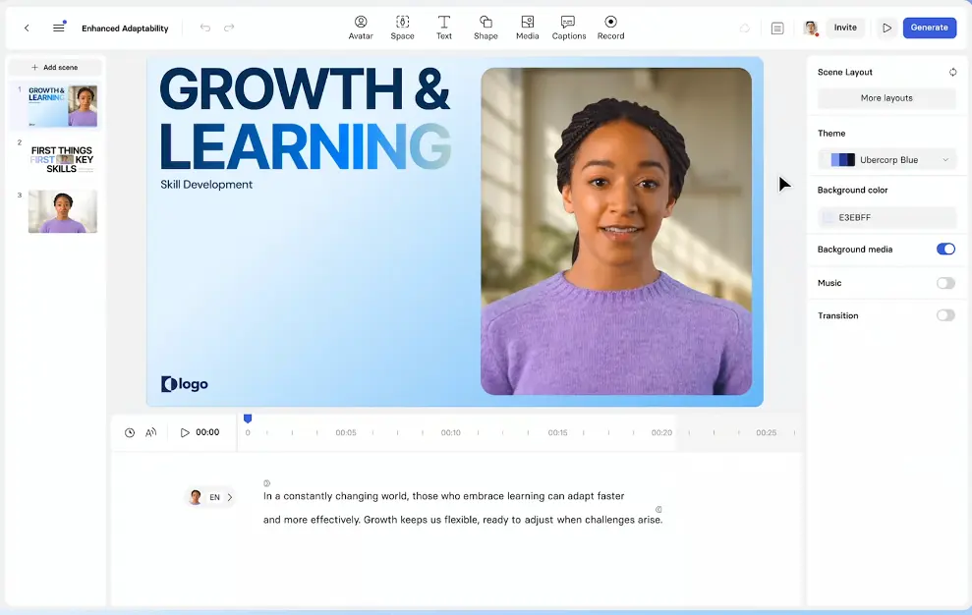Open the hamburger main menu
This screenshot has width=972, height=615.
(59, 28)
